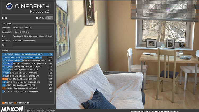Click the empty Info input field
The height and width of the screenshot is (112, 199).
33,45
